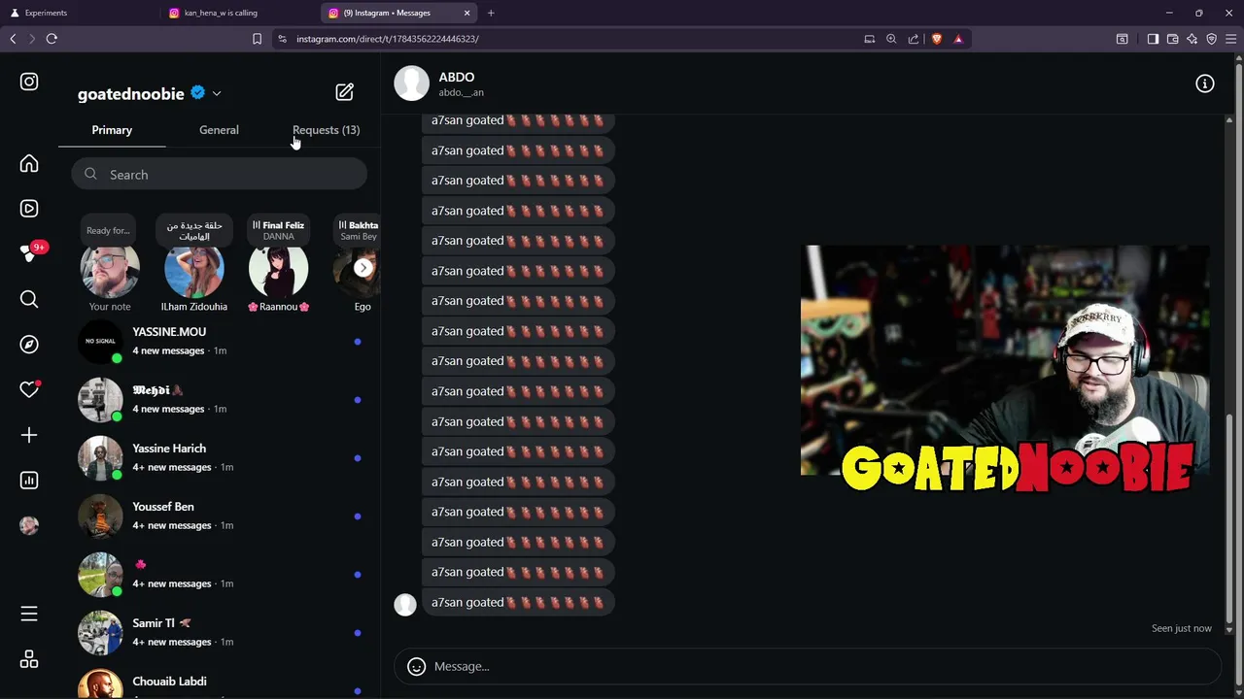Open Brave Leo AI sparkle icon
The width and height of the screenshot is (1244, 699).
coord(1192,39)
